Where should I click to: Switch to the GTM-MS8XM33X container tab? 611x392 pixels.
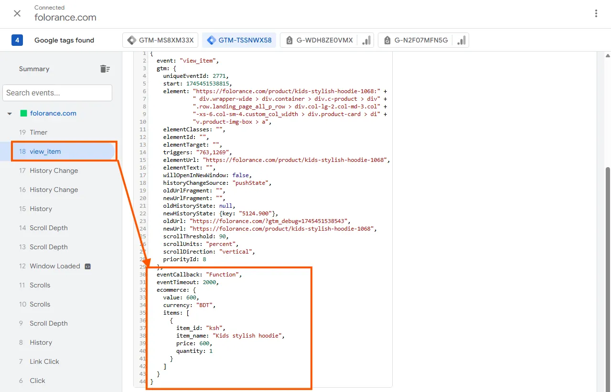pos(160,40)
